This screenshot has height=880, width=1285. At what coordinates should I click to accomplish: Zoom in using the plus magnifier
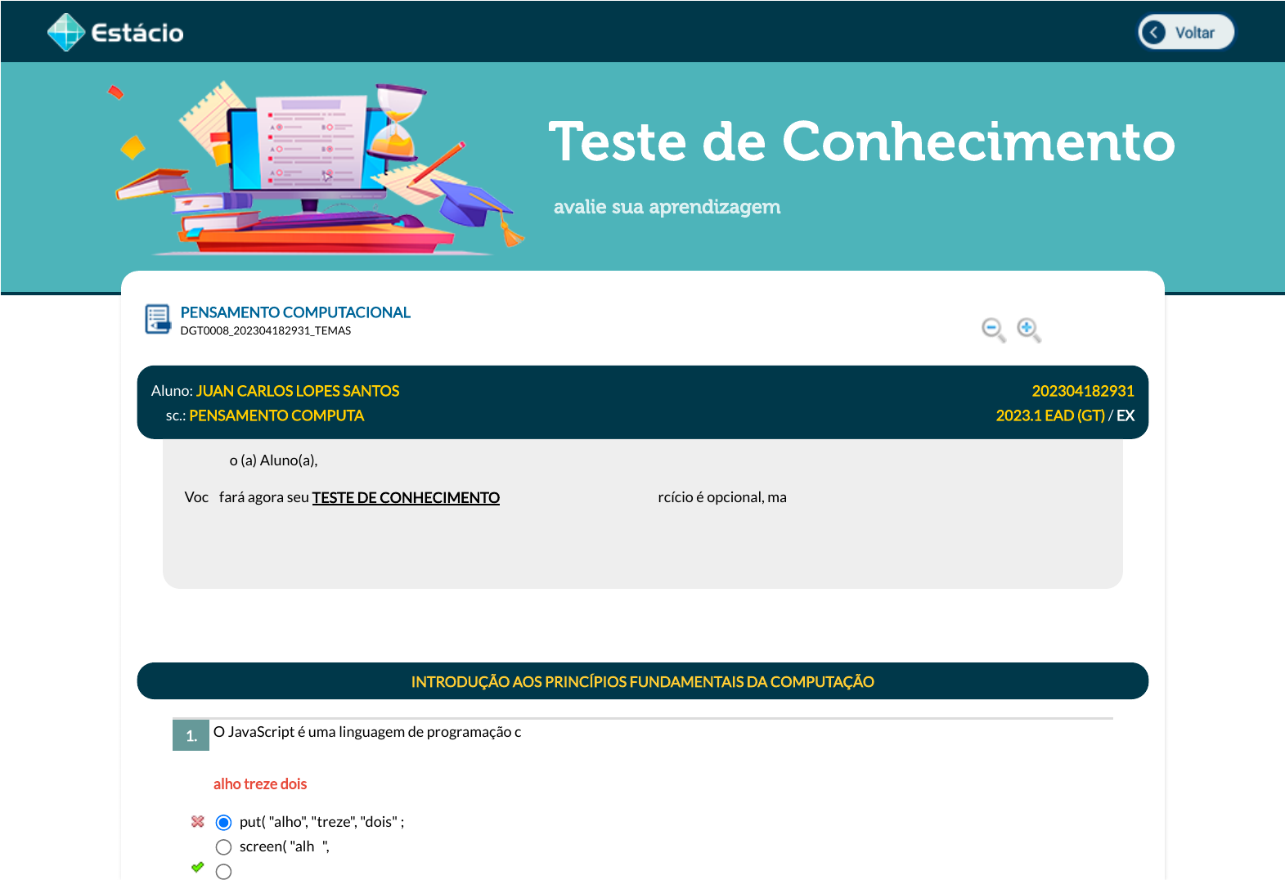[x=1028, y=330]
